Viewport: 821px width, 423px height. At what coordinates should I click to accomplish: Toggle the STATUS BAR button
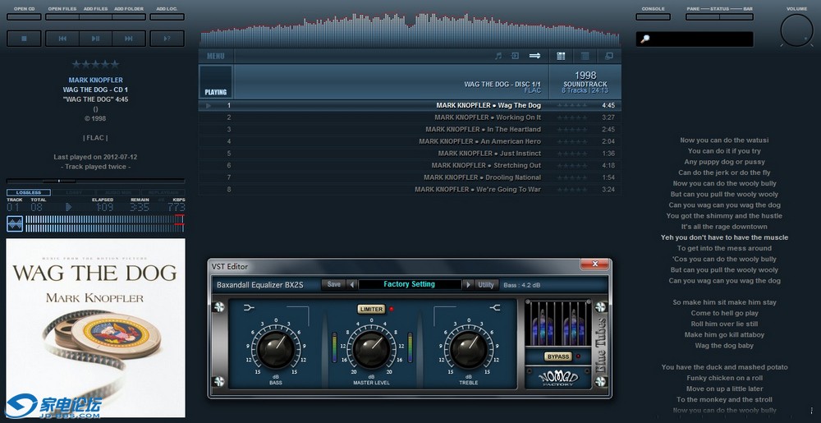click(x=736, y=16)
